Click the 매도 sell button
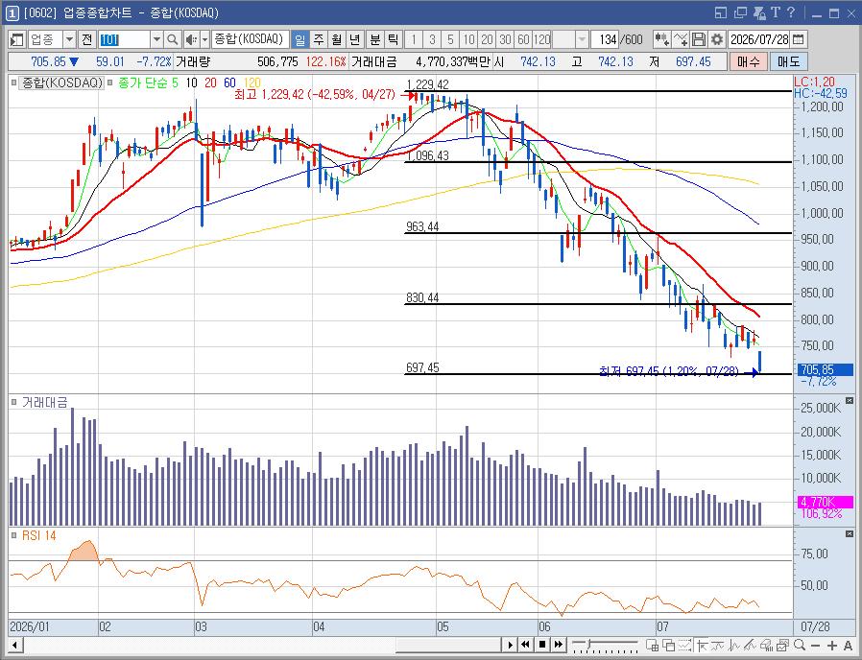This screenshot has width=862, height=660. 789,61
